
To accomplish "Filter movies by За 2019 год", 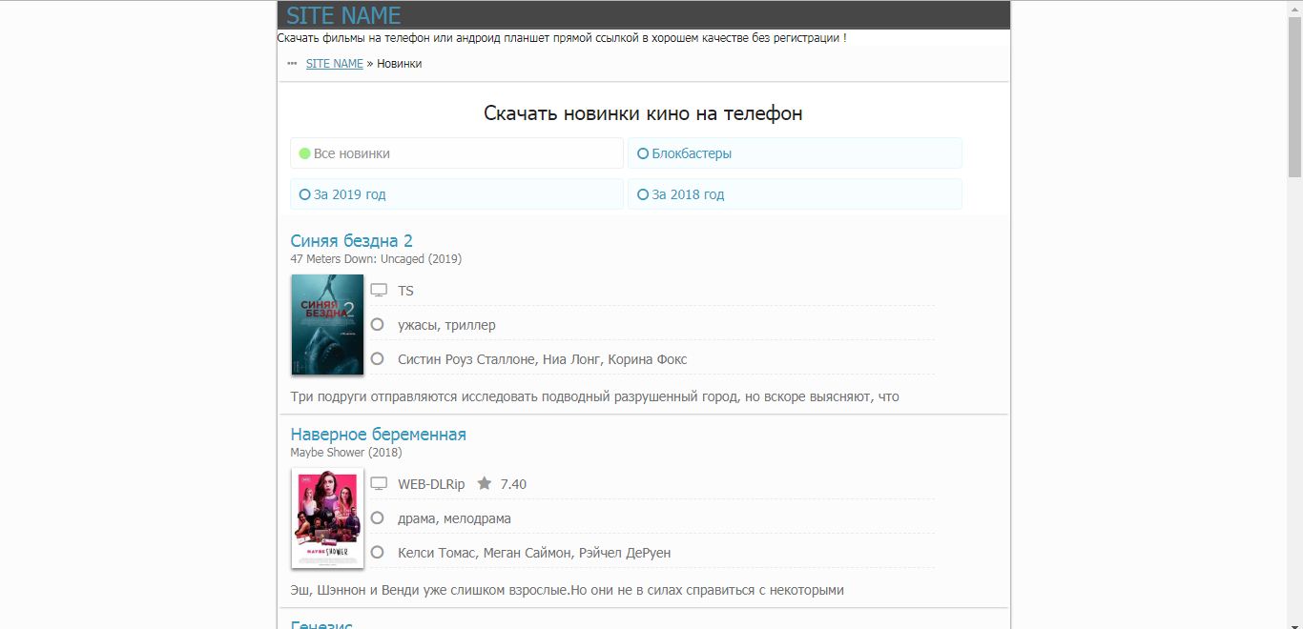I will pos(457,194).
